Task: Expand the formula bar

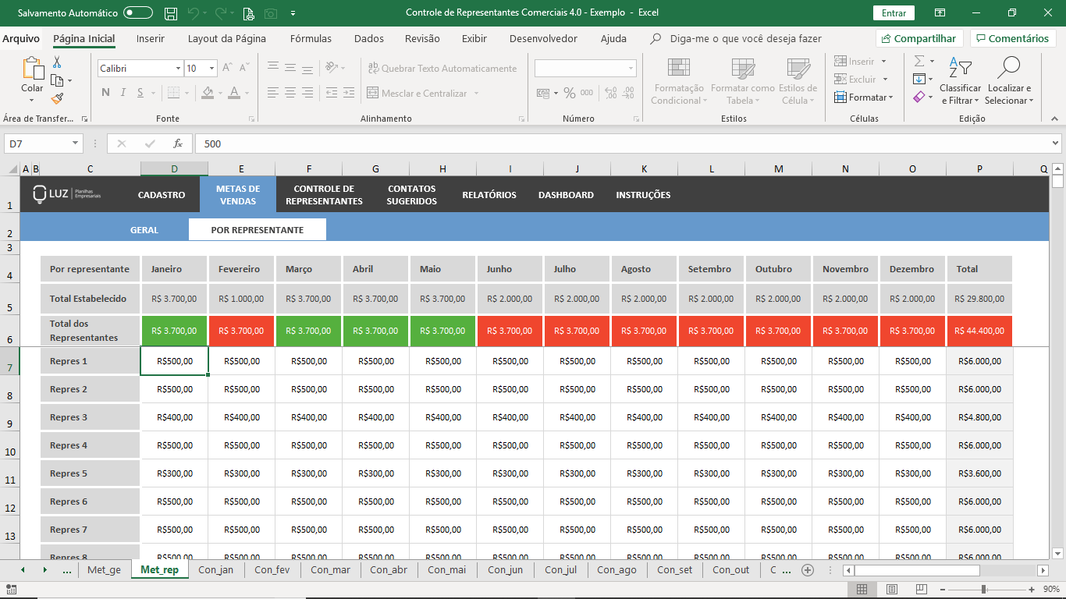Action: (1056, 144)
